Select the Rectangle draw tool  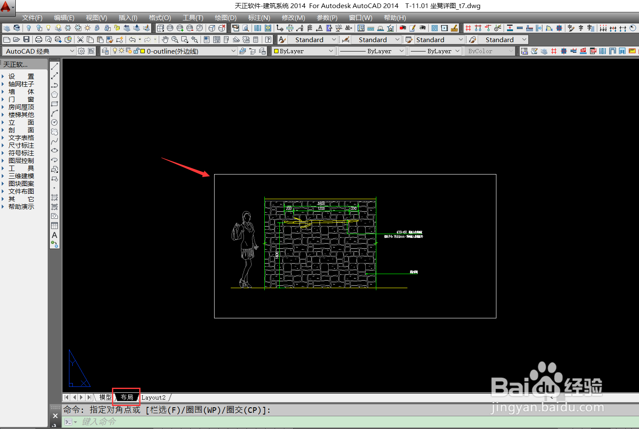point(54,104)
